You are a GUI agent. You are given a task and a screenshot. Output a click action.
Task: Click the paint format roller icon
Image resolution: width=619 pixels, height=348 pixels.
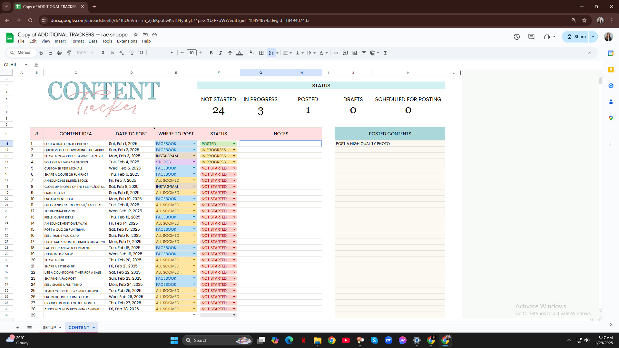tap(69, 53)
